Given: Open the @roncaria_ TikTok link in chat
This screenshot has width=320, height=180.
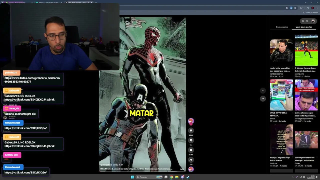Looking at the screenshot, I should click(x=32, y=80).
